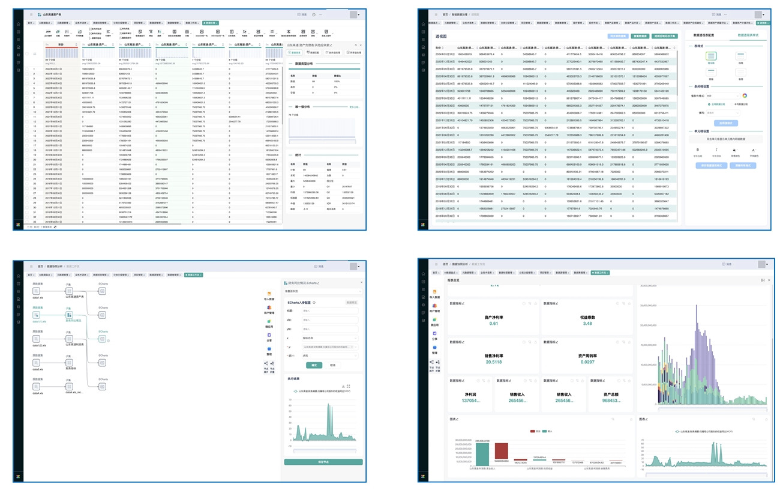783x493 pixels.
Task: Select the data1.xls dataset node icon
Action: pos(37,291)
